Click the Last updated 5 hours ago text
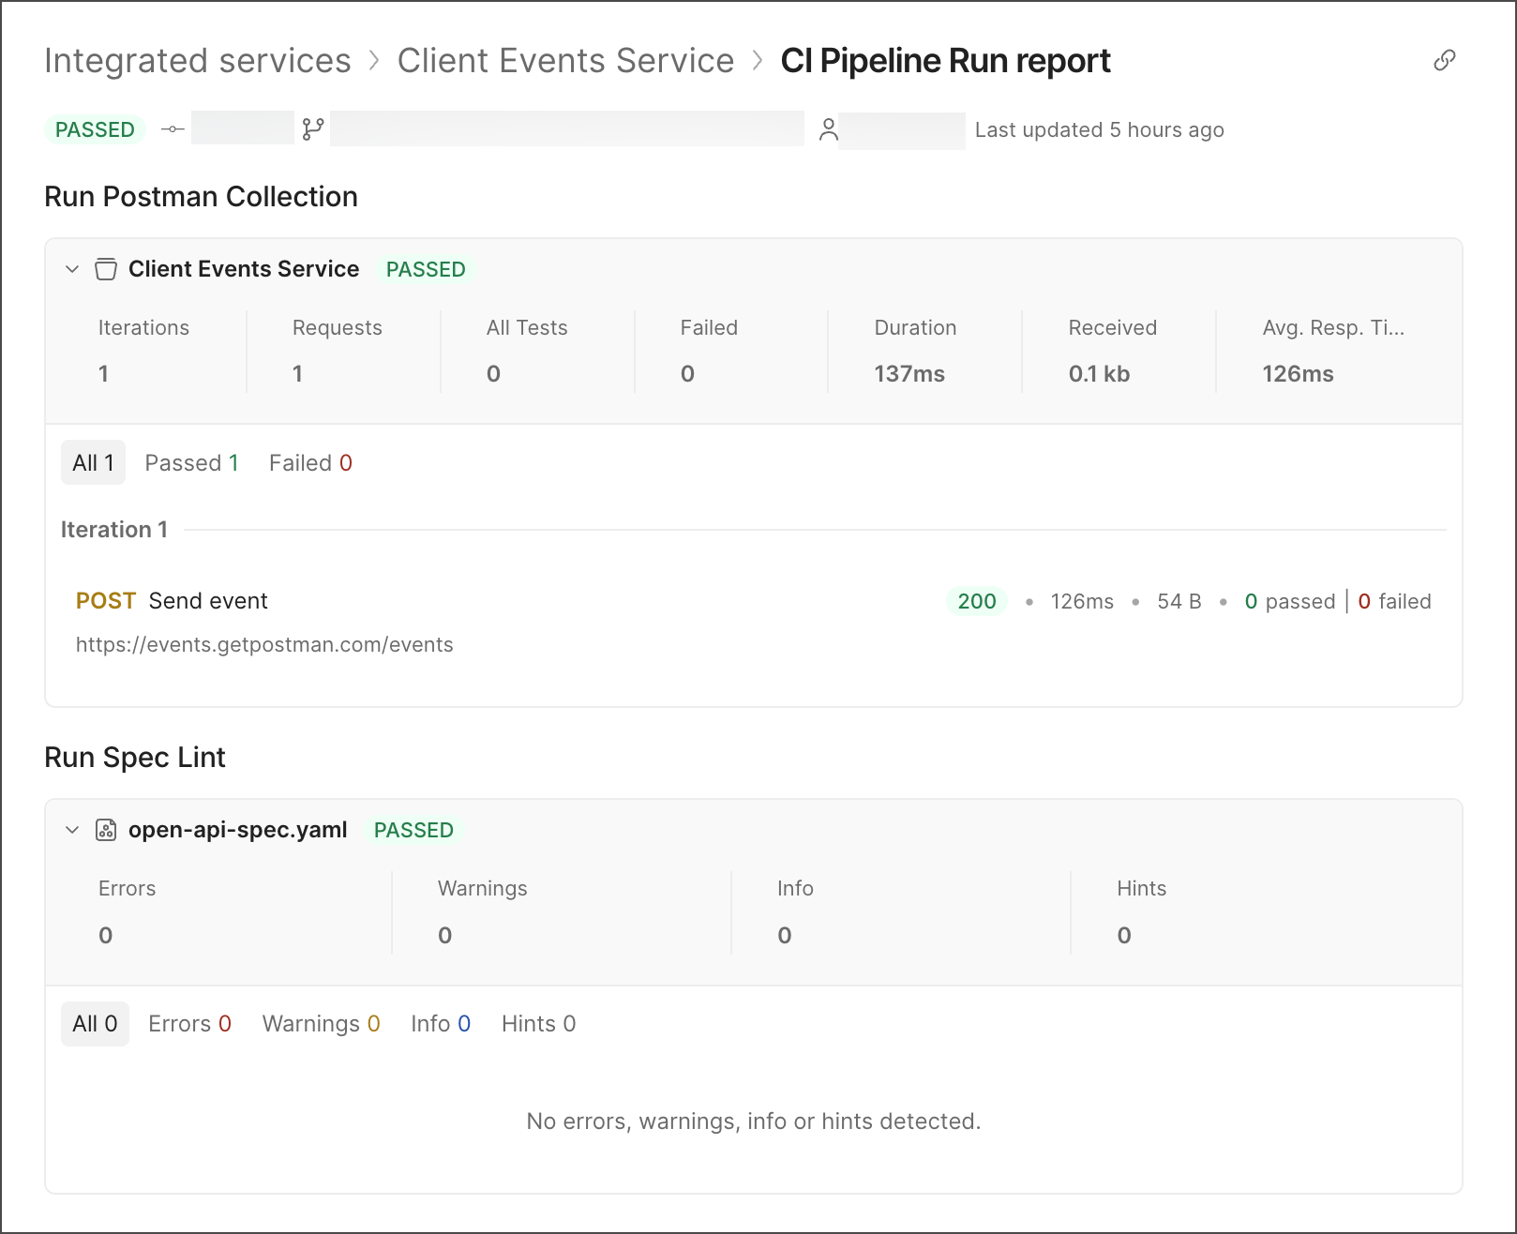Viewport: 1517px width, 1234px height. (1100, 129)
